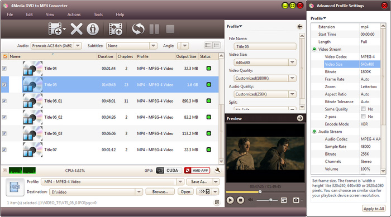Open settings via the wrench icon
The height and width of the screenshot is (217, 391).
point(217,170)
